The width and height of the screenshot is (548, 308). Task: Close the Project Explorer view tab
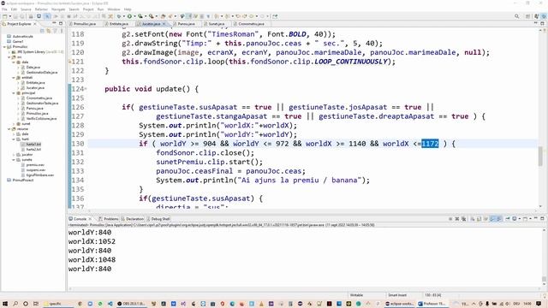point(34,24)
